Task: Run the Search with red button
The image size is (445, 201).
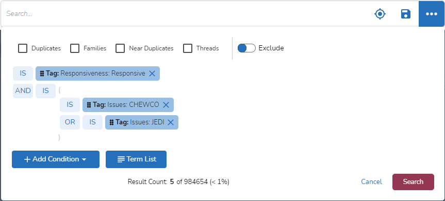Action: pyautogui.click(x=413, y=182)
